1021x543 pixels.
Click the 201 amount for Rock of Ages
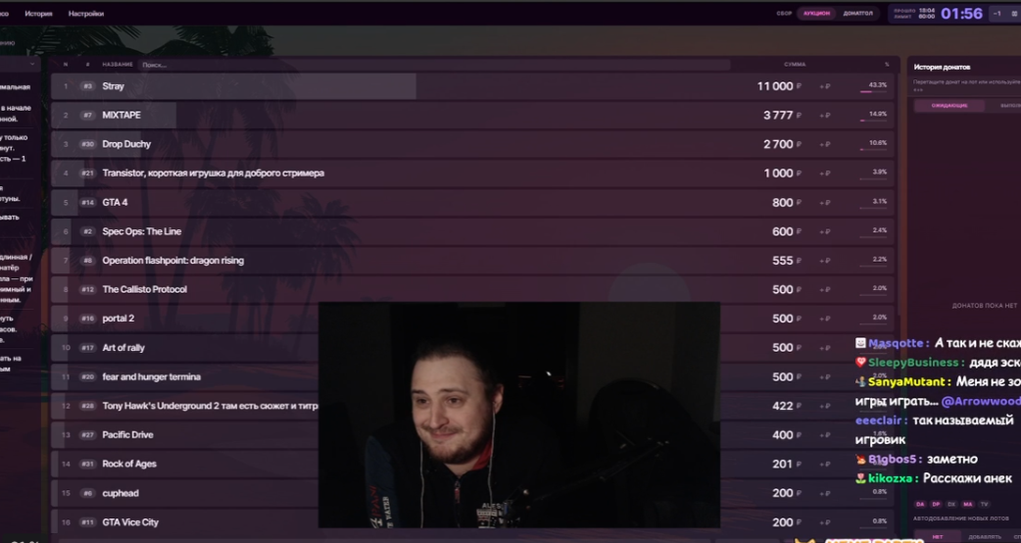pos(782,465)
